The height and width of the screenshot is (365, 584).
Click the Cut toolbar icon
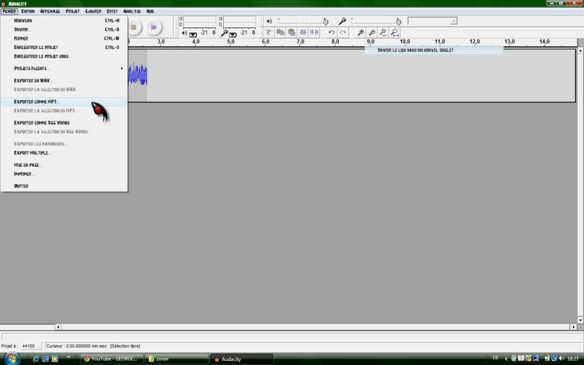(269, 33)
